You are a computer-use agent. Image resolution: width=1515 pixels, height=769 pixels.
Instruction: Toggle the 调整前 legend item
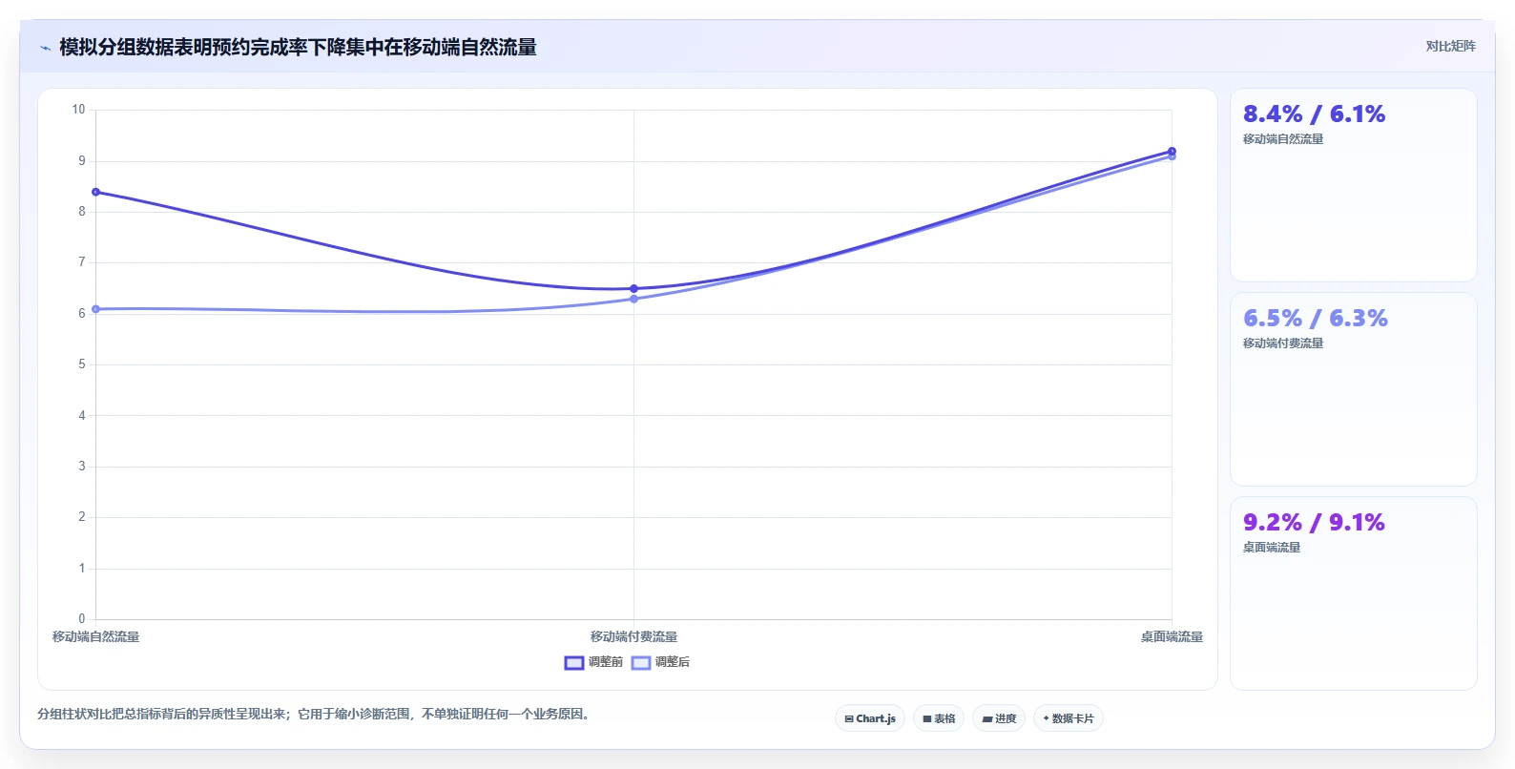coord(593,662)
